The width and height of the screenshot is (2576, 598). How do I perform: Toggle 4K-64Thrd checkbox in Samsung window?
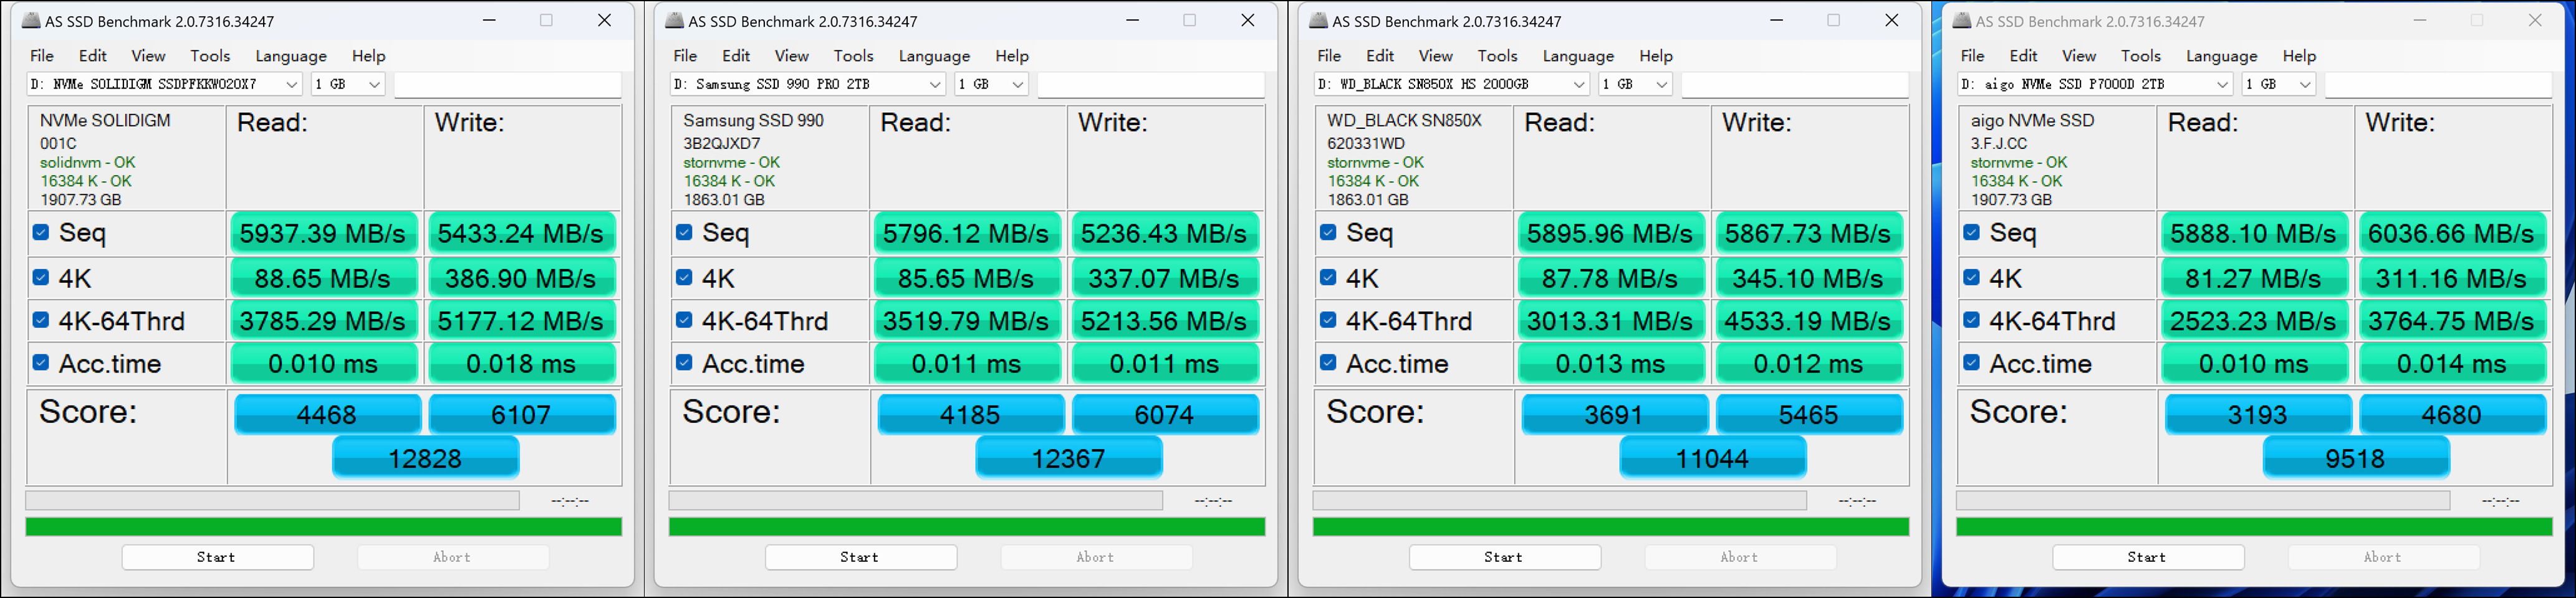tap(684, 320)
